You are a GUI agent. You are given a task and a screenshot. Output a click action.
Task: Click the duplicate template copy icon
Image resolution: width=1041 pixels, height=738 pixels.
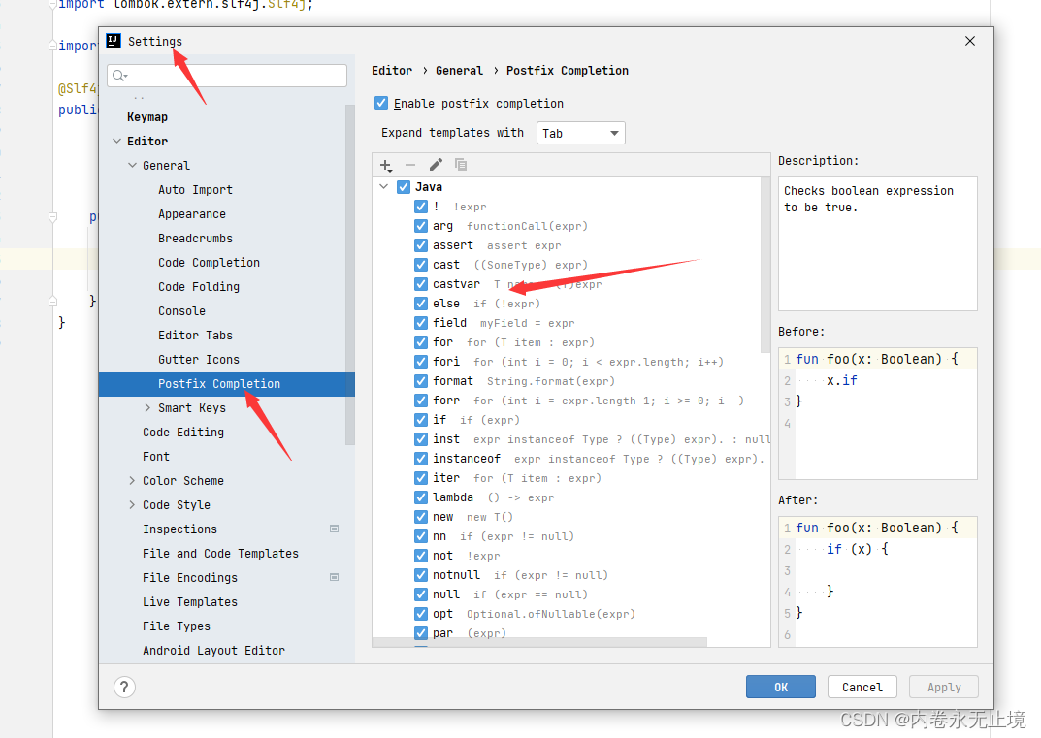(461, 165)
